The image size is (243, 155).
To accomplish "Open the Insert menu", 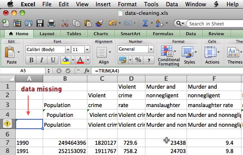I will 103,4.
